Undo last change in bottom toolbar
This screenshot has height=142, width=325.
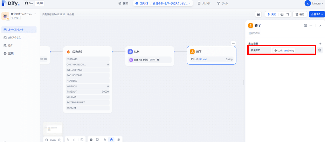pyautogui.click(x=68, y=140)
